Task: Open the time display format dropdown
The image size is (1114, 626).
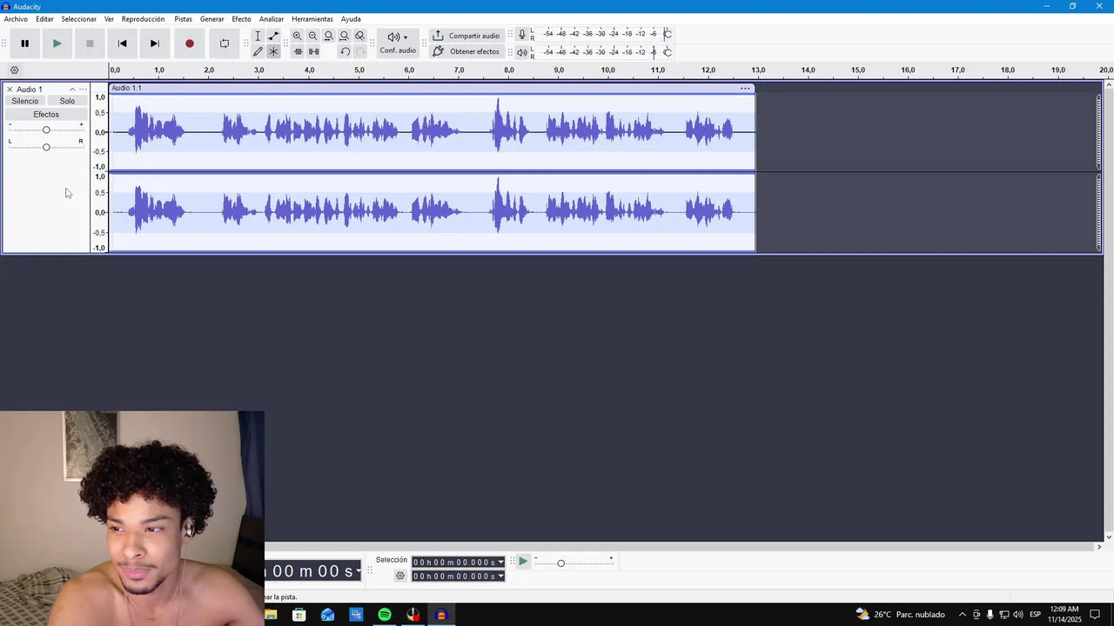Action: (358, 571)
